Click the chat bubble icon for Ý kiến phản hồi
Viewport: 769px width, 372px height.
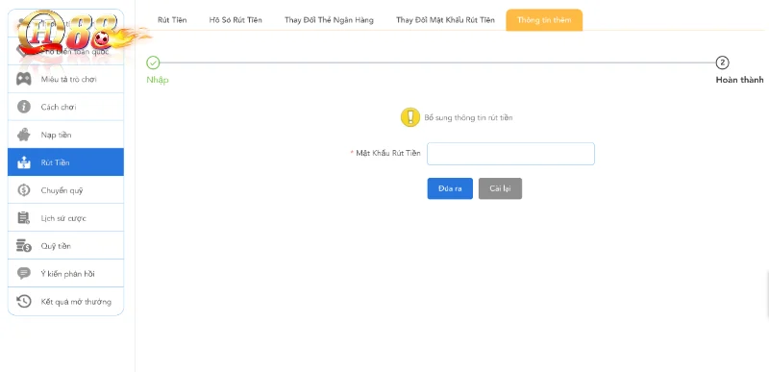(23, 274)
